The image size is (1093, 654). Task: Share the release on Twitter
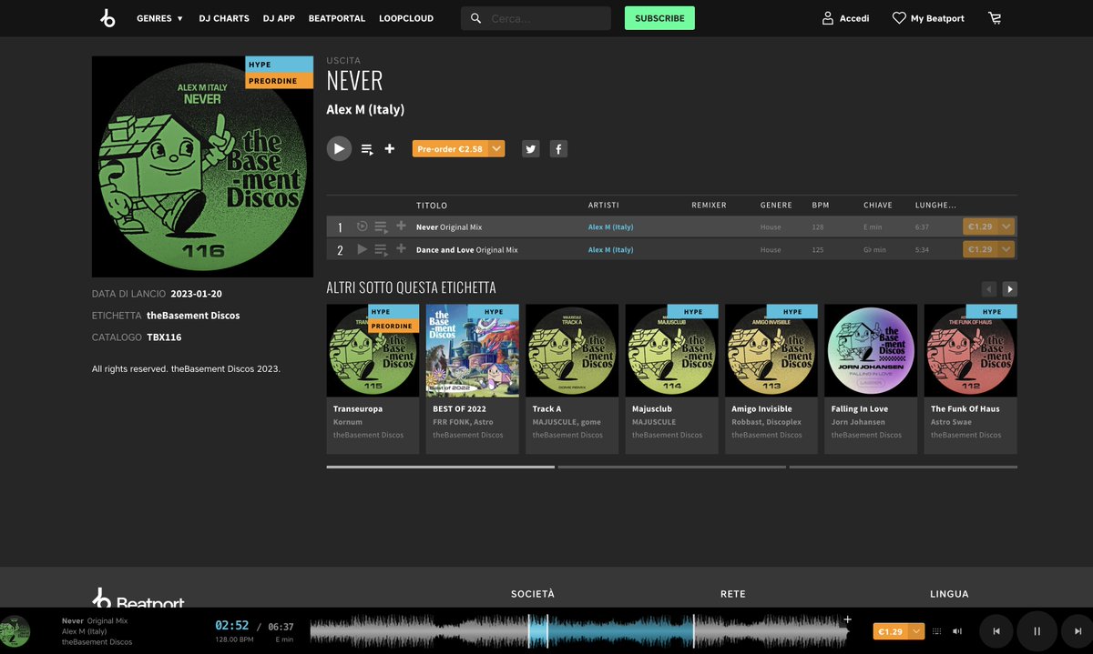(531, 148)
